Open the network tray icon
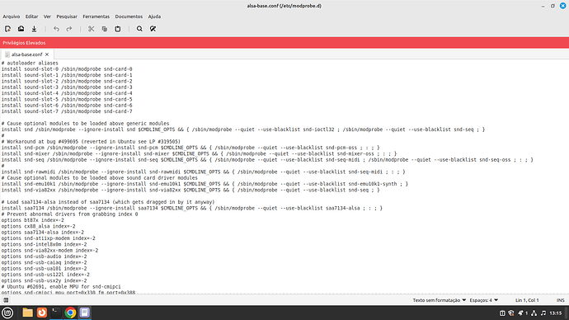569x320 pixels. [534, 313]
